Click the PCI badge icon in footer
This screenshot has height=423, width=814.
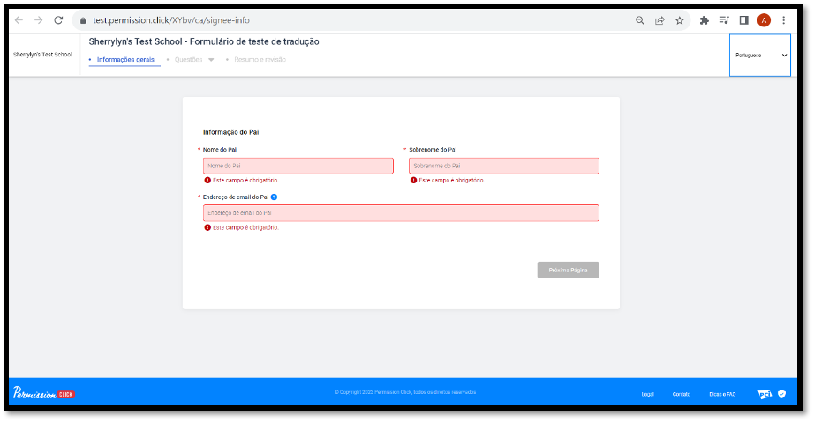tap(765, 394)
